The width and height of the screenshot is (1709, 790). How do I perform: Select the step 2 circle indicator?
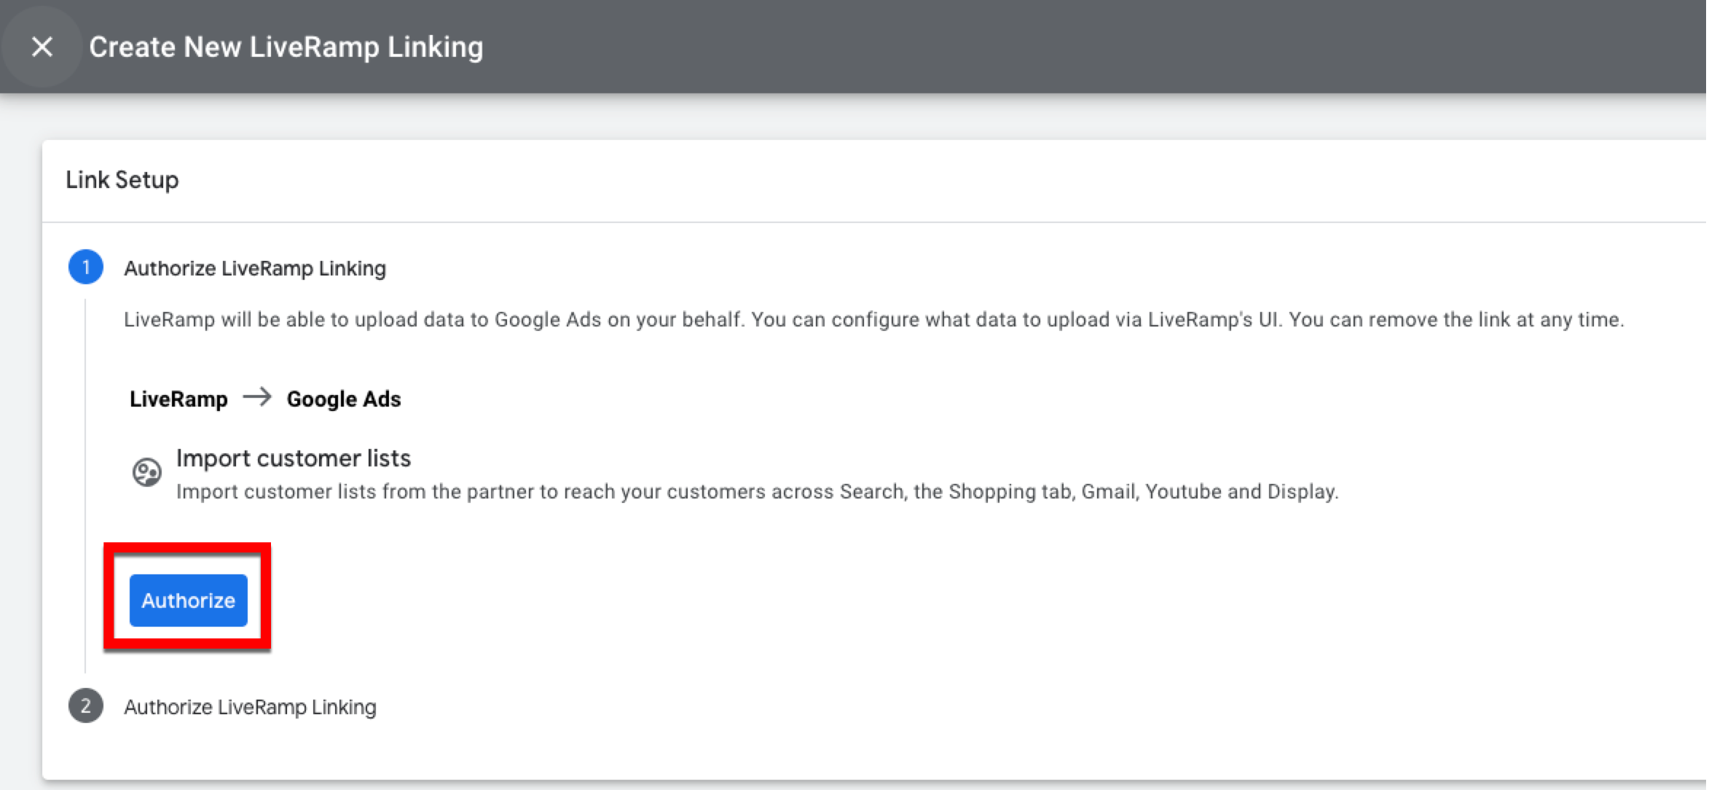[86, 706]
